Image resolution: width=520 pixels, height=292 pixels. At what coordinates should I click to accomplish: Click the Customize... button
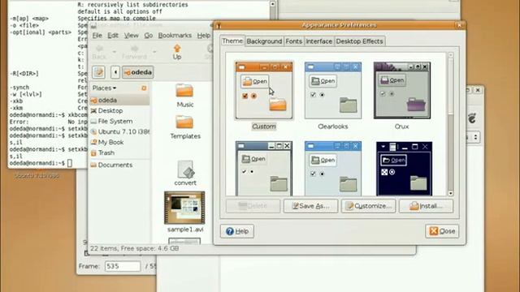(x=368, y=206)
